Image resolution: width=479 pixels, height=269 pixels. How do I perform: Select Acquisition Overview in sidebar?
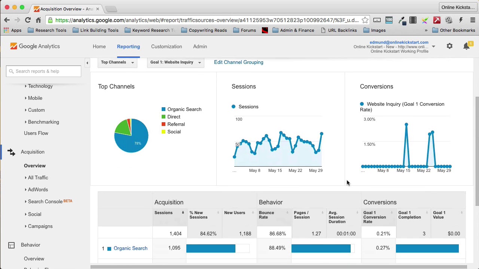[x=34, y=166]
